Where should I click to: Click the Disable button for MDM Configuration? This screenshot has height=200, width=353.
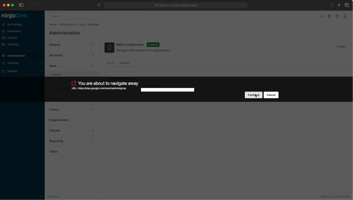click(341, 46)
